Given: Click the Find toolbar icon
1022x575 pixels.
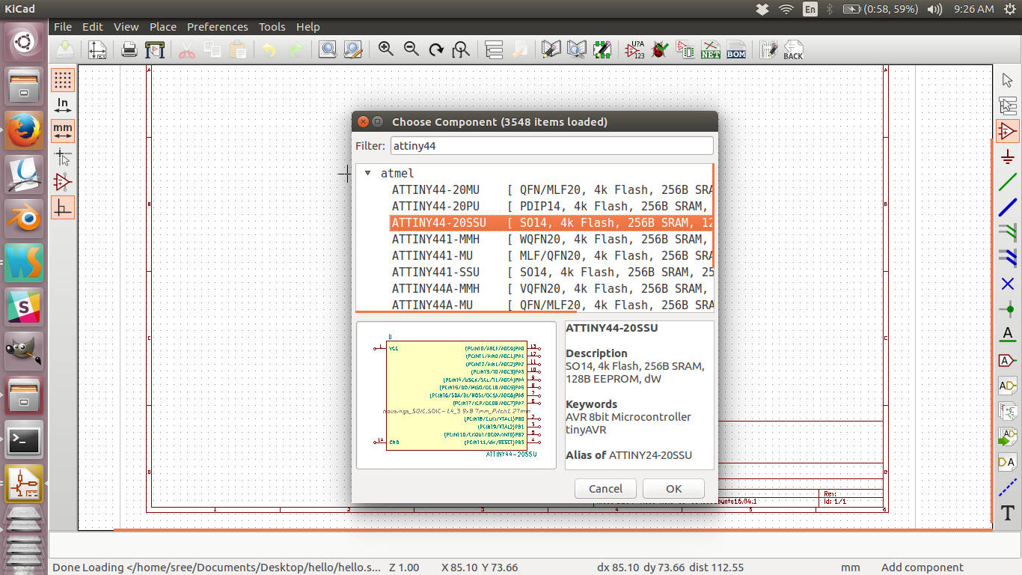Looking at the screenshot, I should [327, 50].
